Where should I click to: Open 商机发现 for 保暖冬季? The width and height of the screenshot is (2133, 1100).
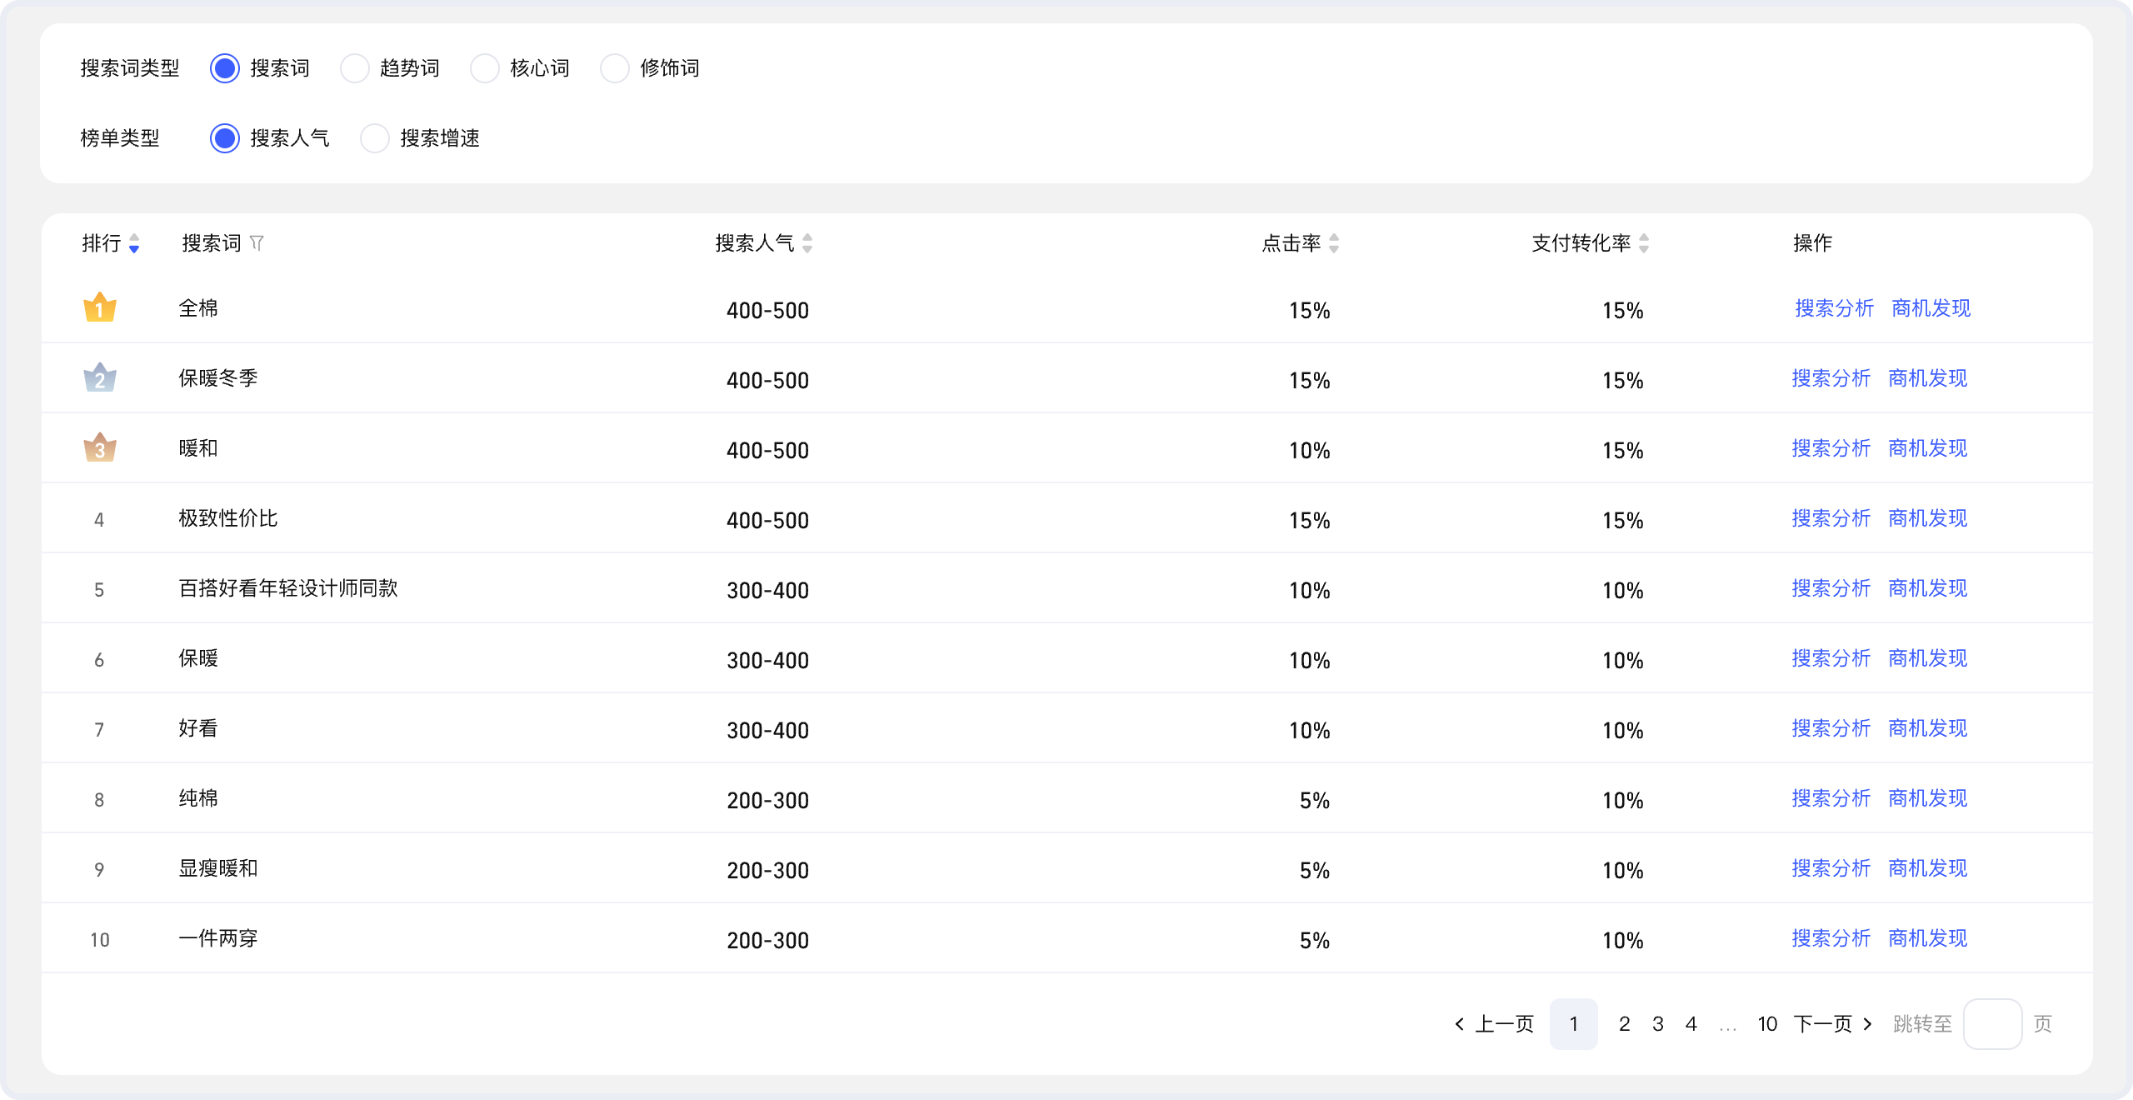1928,378
